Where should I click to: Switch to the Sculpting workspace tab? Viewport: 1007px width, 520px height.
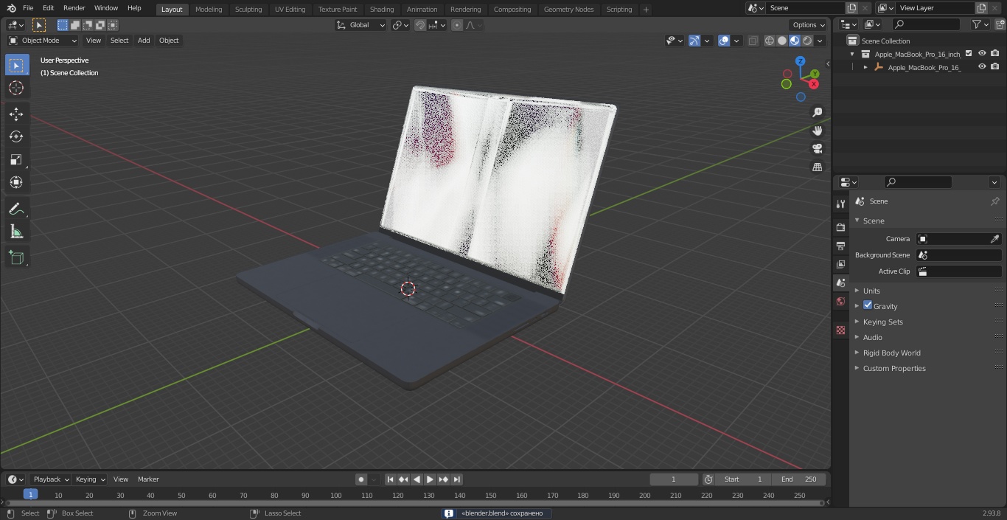click(x=248, y=10)
